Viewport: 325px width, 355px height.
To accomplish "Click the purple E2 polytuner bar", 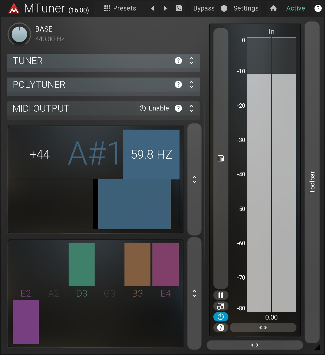I will (26, 322).
